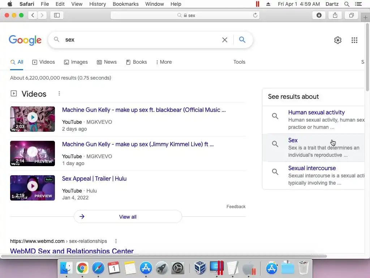Reload the page with the refresh icon
Viewport: 370px width, 278px height.
[255, 15]
